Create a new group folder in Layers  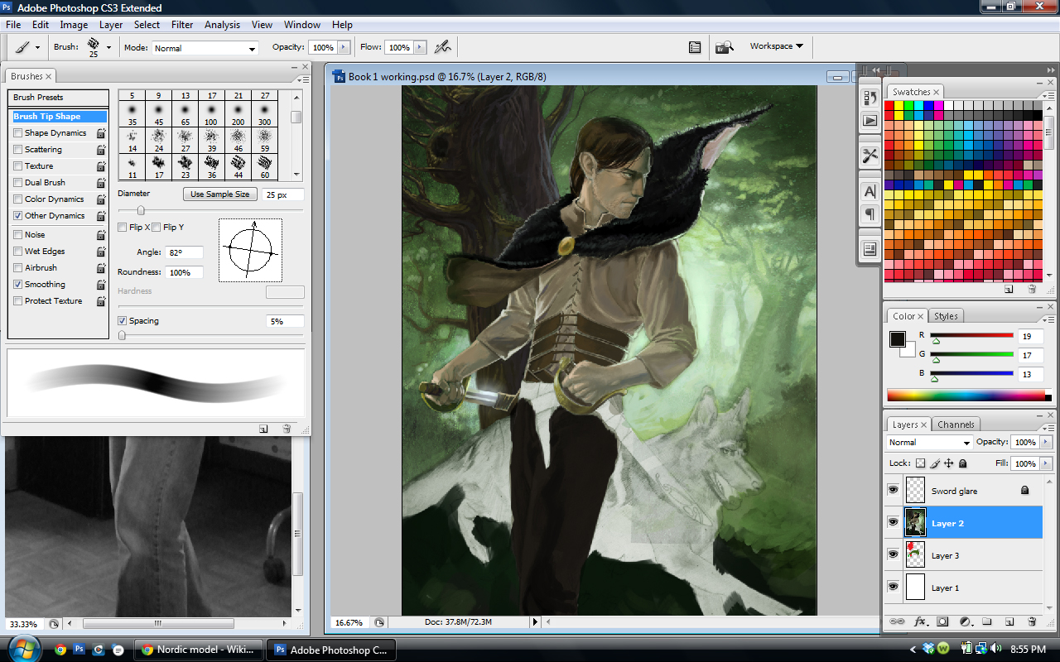pos(987,621)
